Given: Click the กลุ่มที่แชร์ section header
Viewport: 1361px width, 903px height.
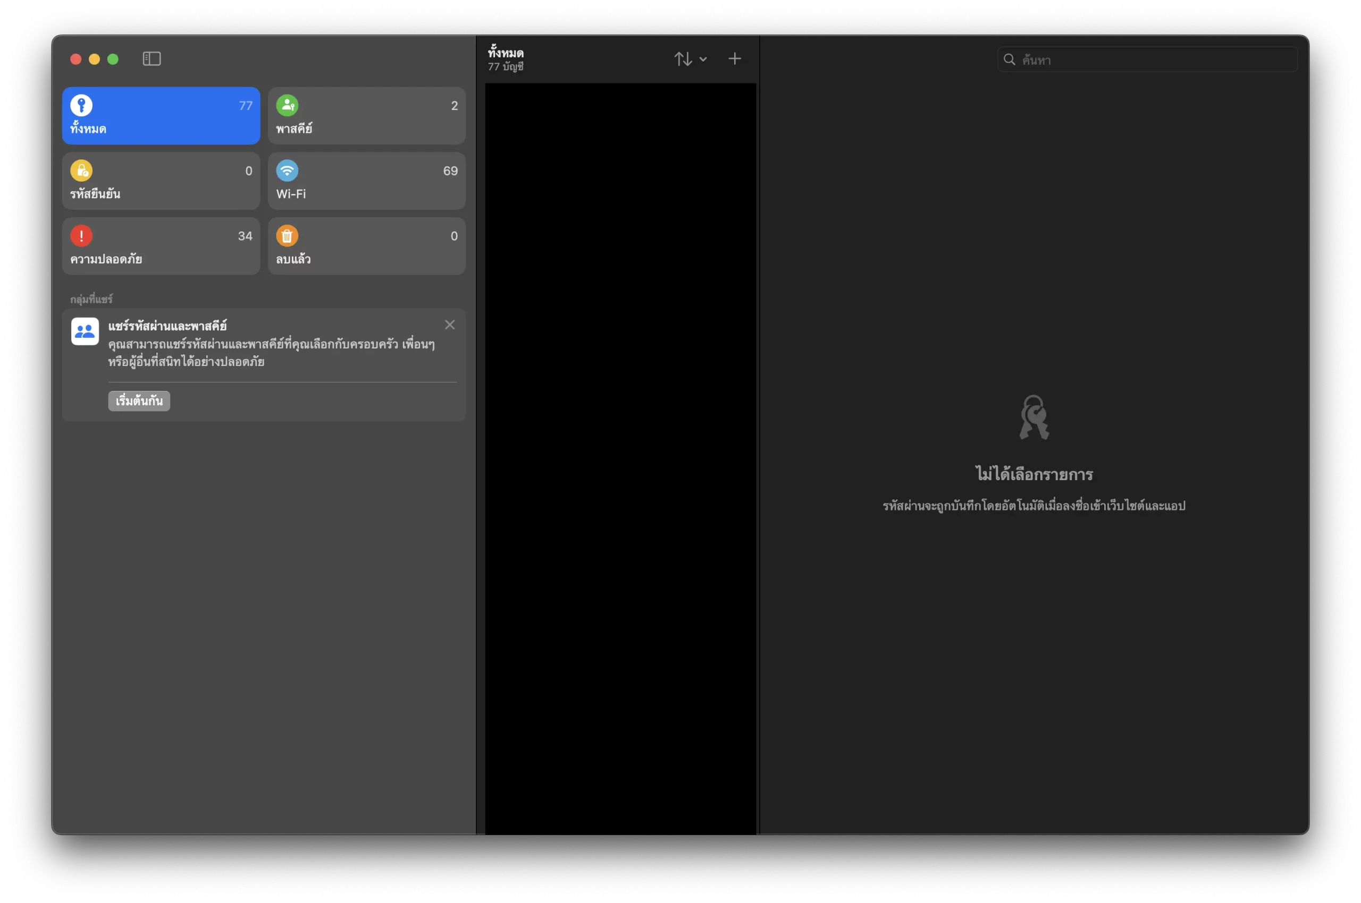Looking at the screenshot, I should 91,300.
